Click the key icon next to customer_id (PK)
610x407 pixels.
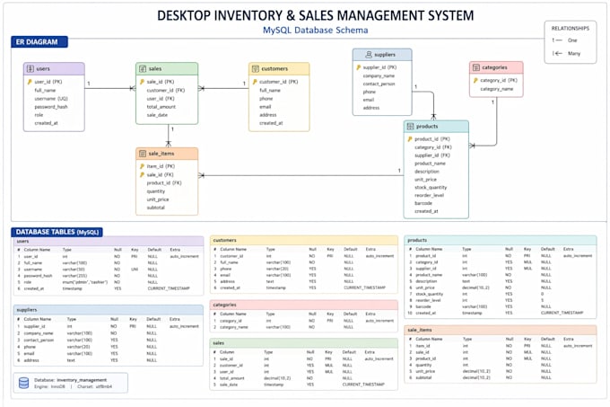pyautogui.click(x=255, y=82)
